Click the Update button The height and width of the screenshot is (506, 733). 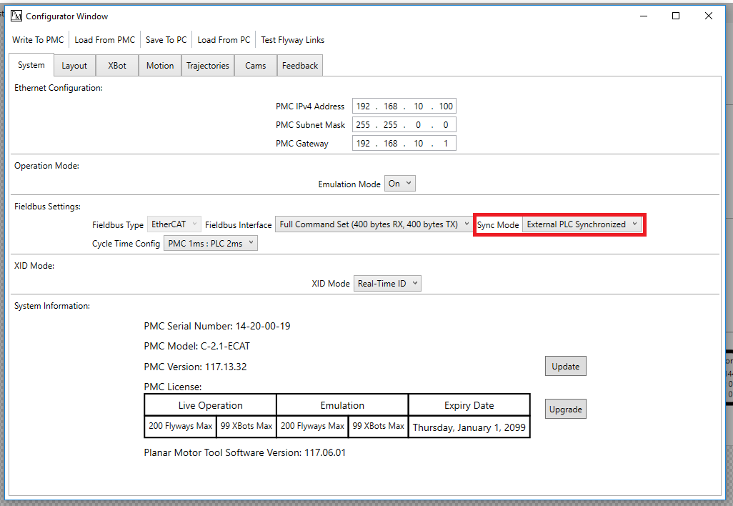tap(565, 367)
